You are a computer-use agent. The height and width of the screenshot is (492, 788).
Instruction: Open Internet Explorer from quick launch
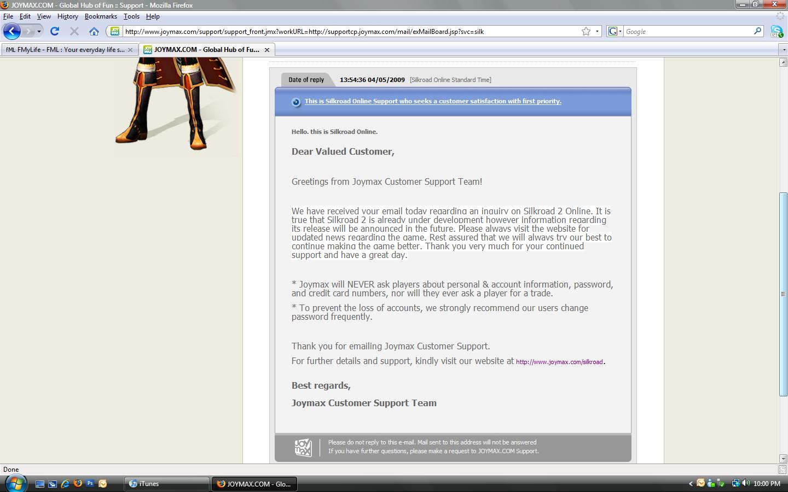(x=65, y=483)
